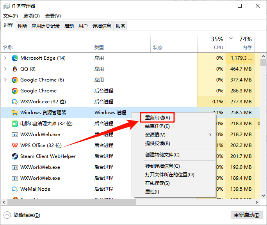Viewport: 267px width, 225px height.
Task: Click the WPS Office icon
Action: coord(15,145)
